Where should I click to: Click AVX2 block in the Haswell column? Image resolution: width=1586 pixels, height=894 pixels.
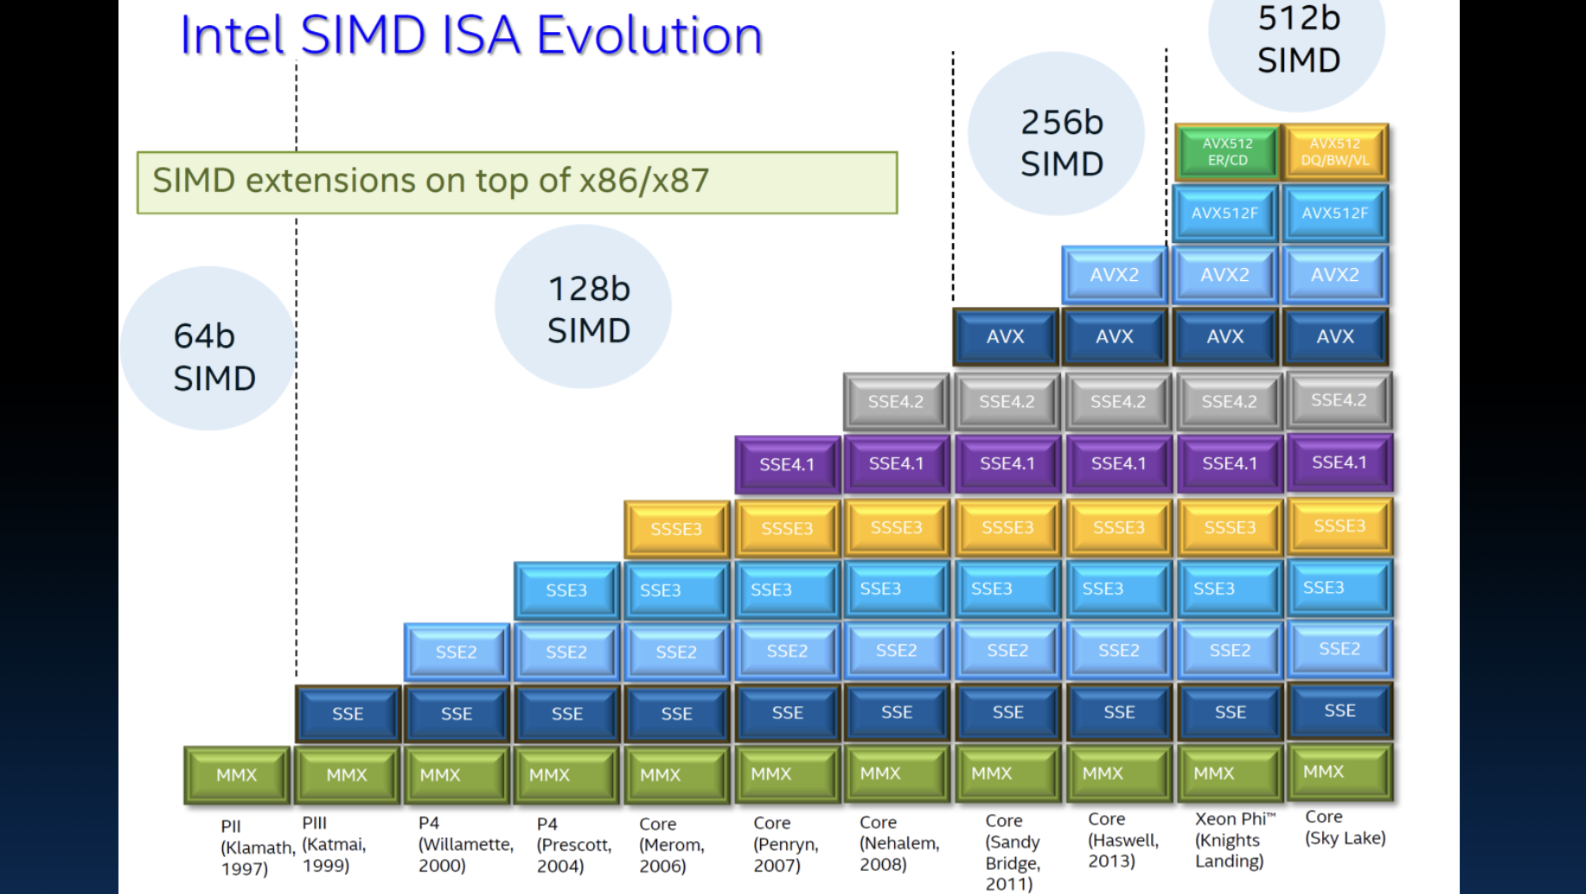click(1115, 275)
